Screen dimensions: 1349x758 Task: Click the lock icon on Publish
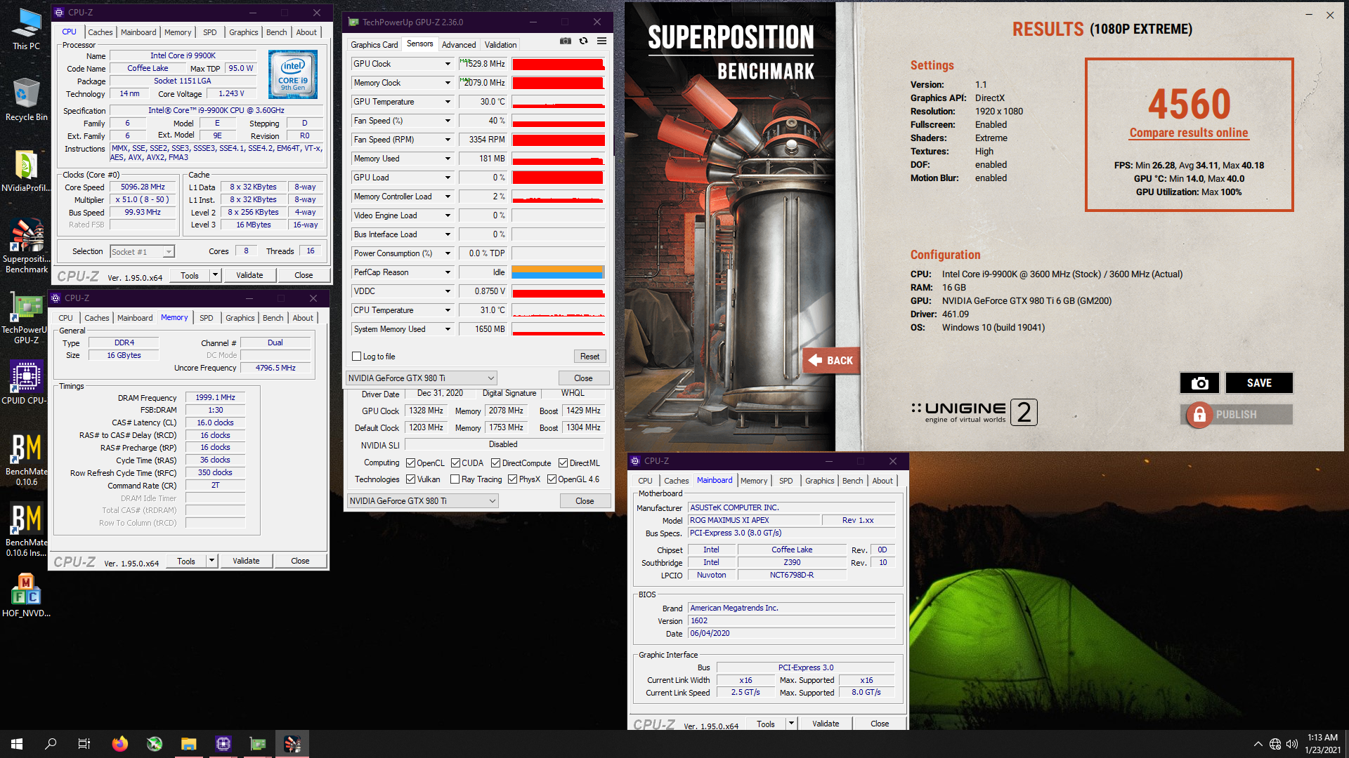point(1199,415)
